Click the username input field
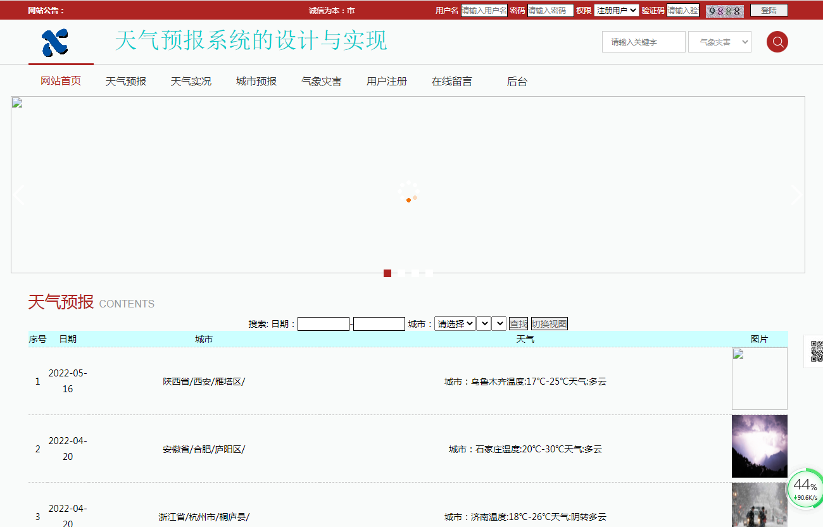This screenshot has height=527, width=823. pos(484,11)
